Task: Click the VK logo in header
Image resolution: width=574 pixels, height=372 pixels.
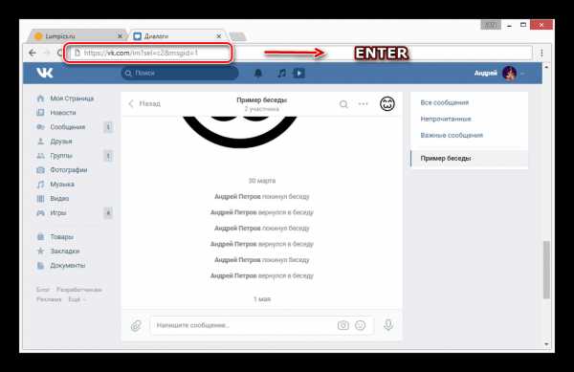Action: point(45,73)
